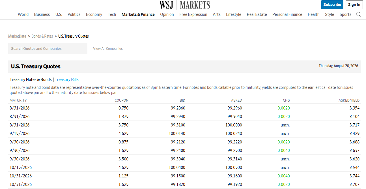
Task: Click bid value 99.3100
Action: tap(178, 125)
